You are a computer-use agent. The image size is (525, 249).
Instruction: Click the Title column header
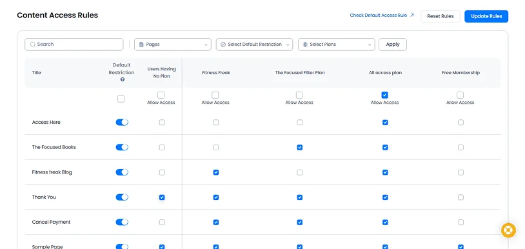point(37,73)
